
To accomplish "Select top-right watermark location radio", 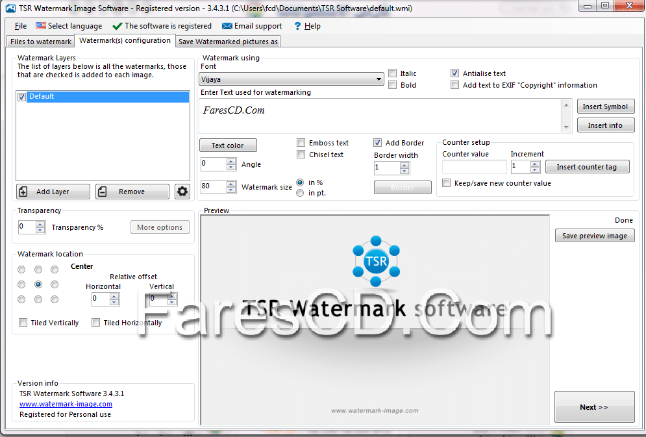I will tap(55, 269).
